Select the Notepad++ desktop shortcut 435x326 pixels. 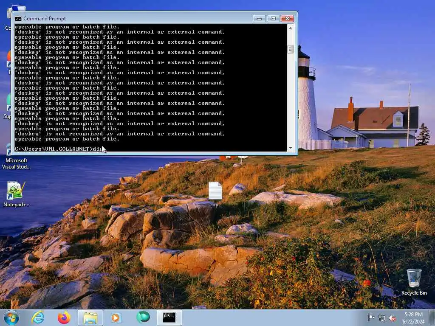coord(16,194)
